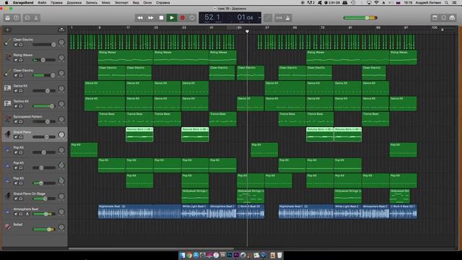The height and width of the screenshot is (260, 462).
Task: Toggle the Cycle loop mode
Action: pyautogui.click(x=192, y=17)
